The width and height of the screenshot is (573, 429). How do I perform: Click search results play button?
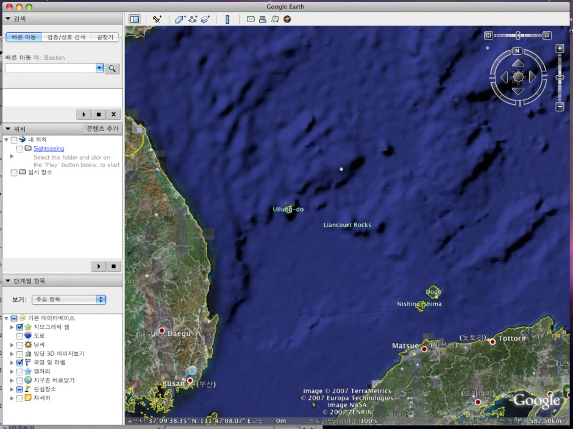(x=84, y=115)
